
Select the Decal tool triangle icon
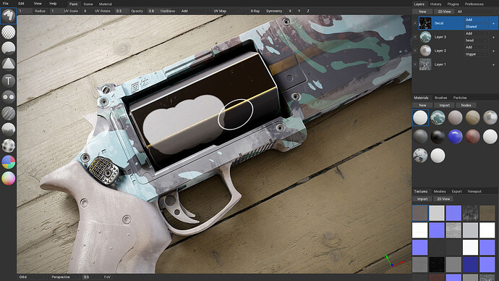pos(8,64)
